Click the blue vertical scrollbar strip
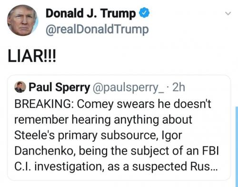 (x=237, y=147)
